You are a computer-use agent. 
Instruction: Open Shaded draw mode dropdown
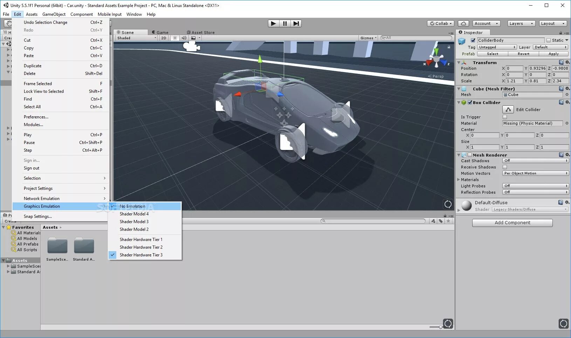137,38
